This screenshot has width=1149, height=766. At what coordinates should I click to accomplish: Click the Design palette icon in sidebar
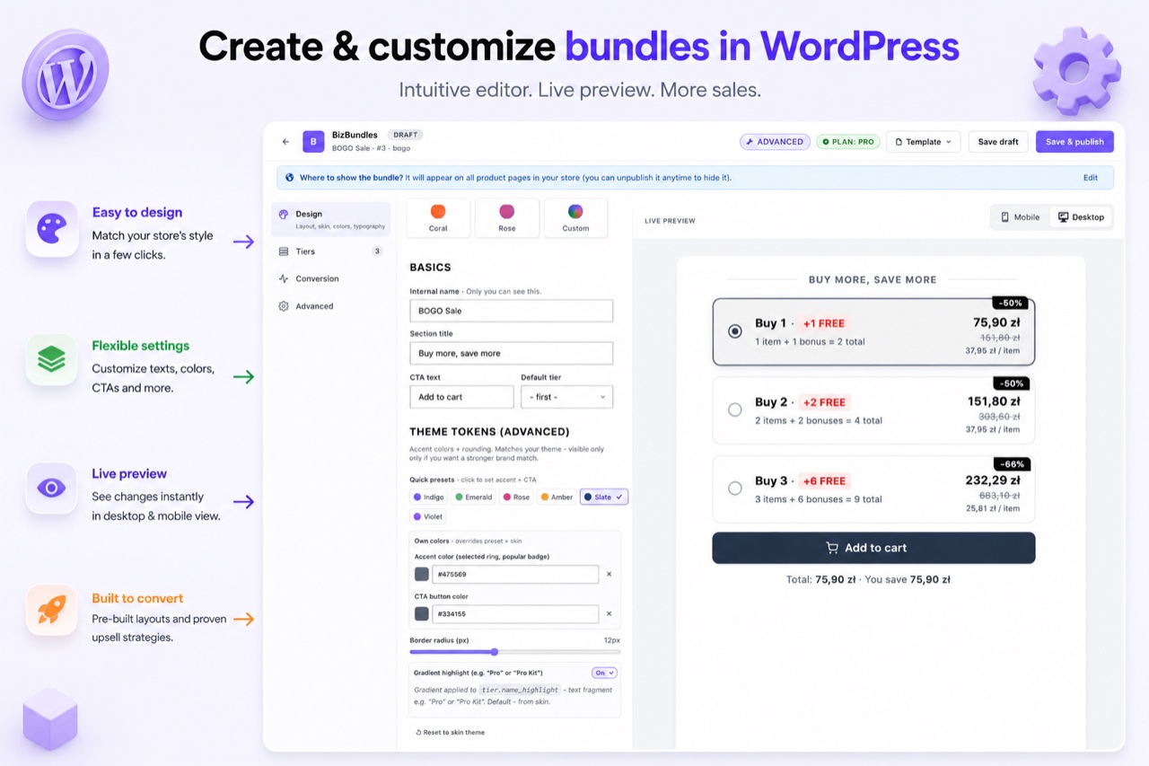pos(284,215)
